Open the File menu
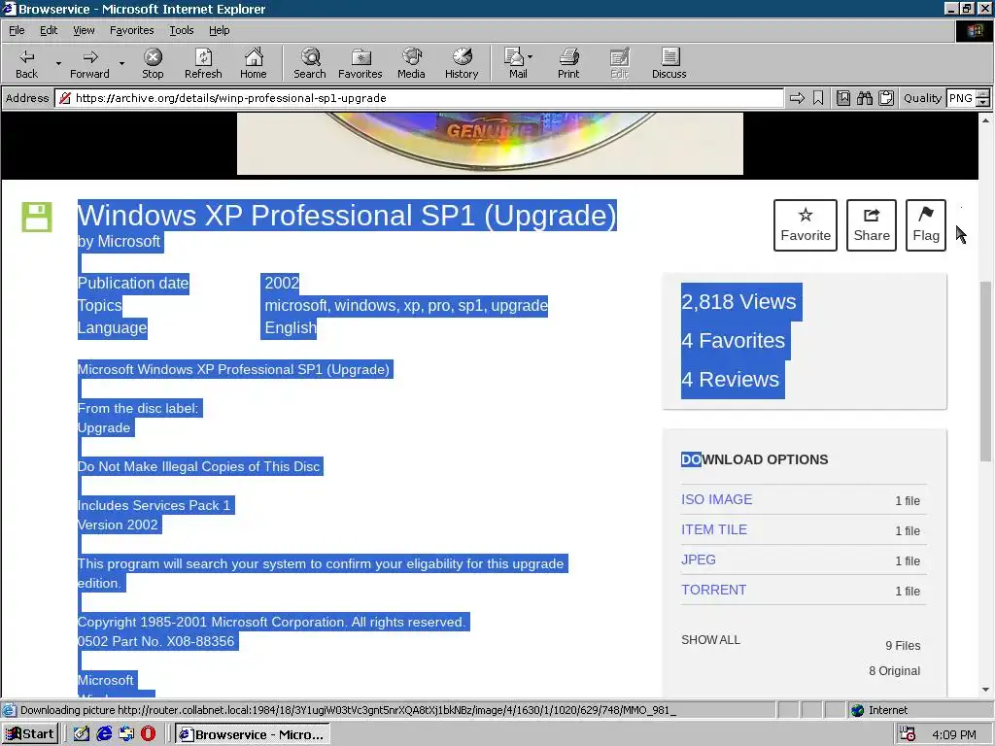 point(17,30)
